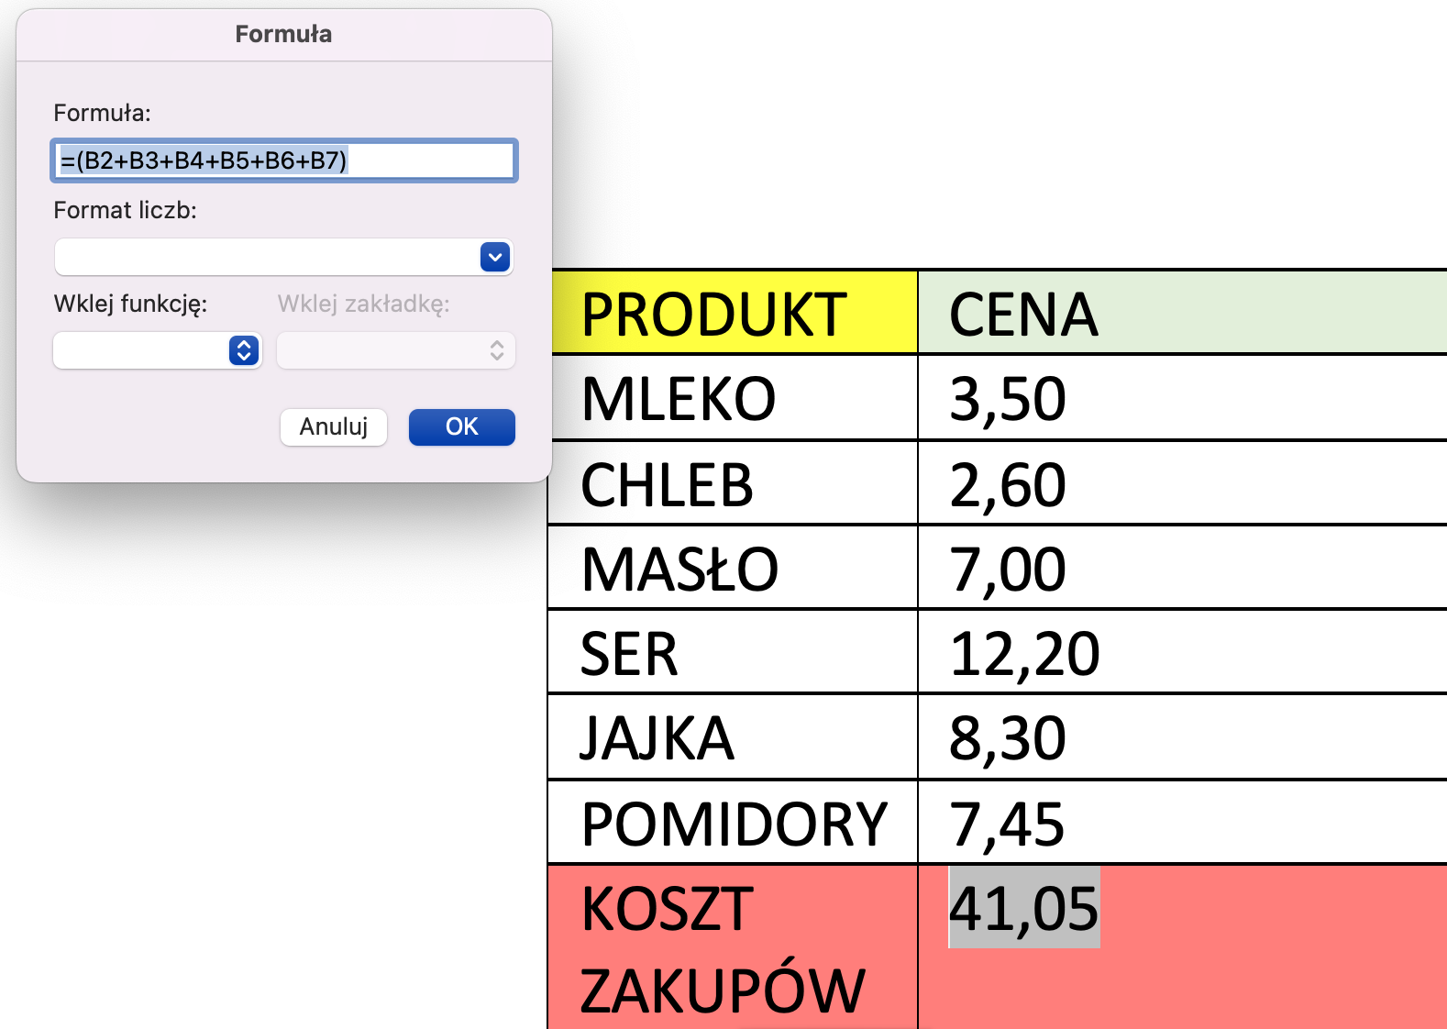
Task: Click the KOSZT ZAKUPÓW cell
Action: [x=734, y=947]
